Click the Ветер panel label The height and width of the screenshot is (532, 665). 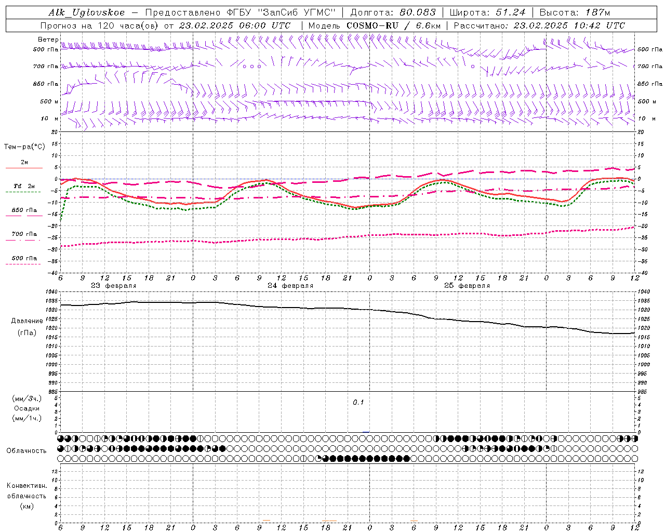[48, 39]
